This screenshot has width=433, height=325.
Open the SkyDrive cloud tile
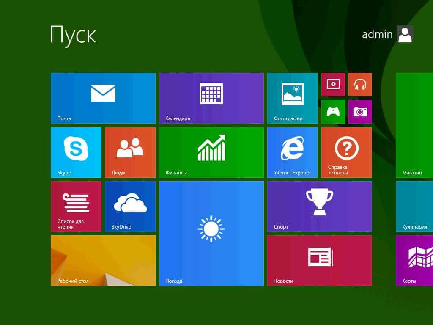(x=130, y=206)
